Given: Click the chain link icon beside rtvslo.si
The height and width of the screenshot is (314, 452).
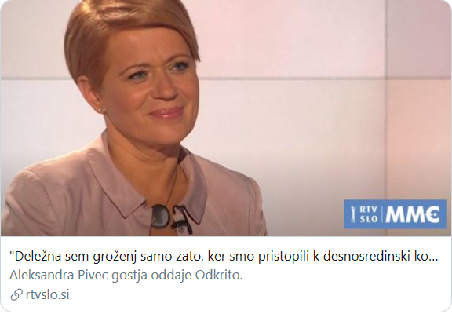Looking at the screenshot, I should click(16, 295).
